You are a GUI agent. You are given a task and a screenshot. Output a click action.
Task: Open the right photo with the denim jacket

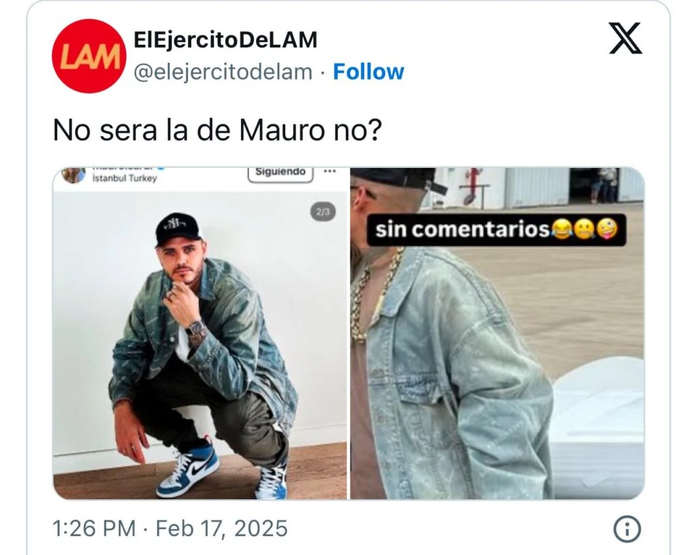(x=498, y=333)
